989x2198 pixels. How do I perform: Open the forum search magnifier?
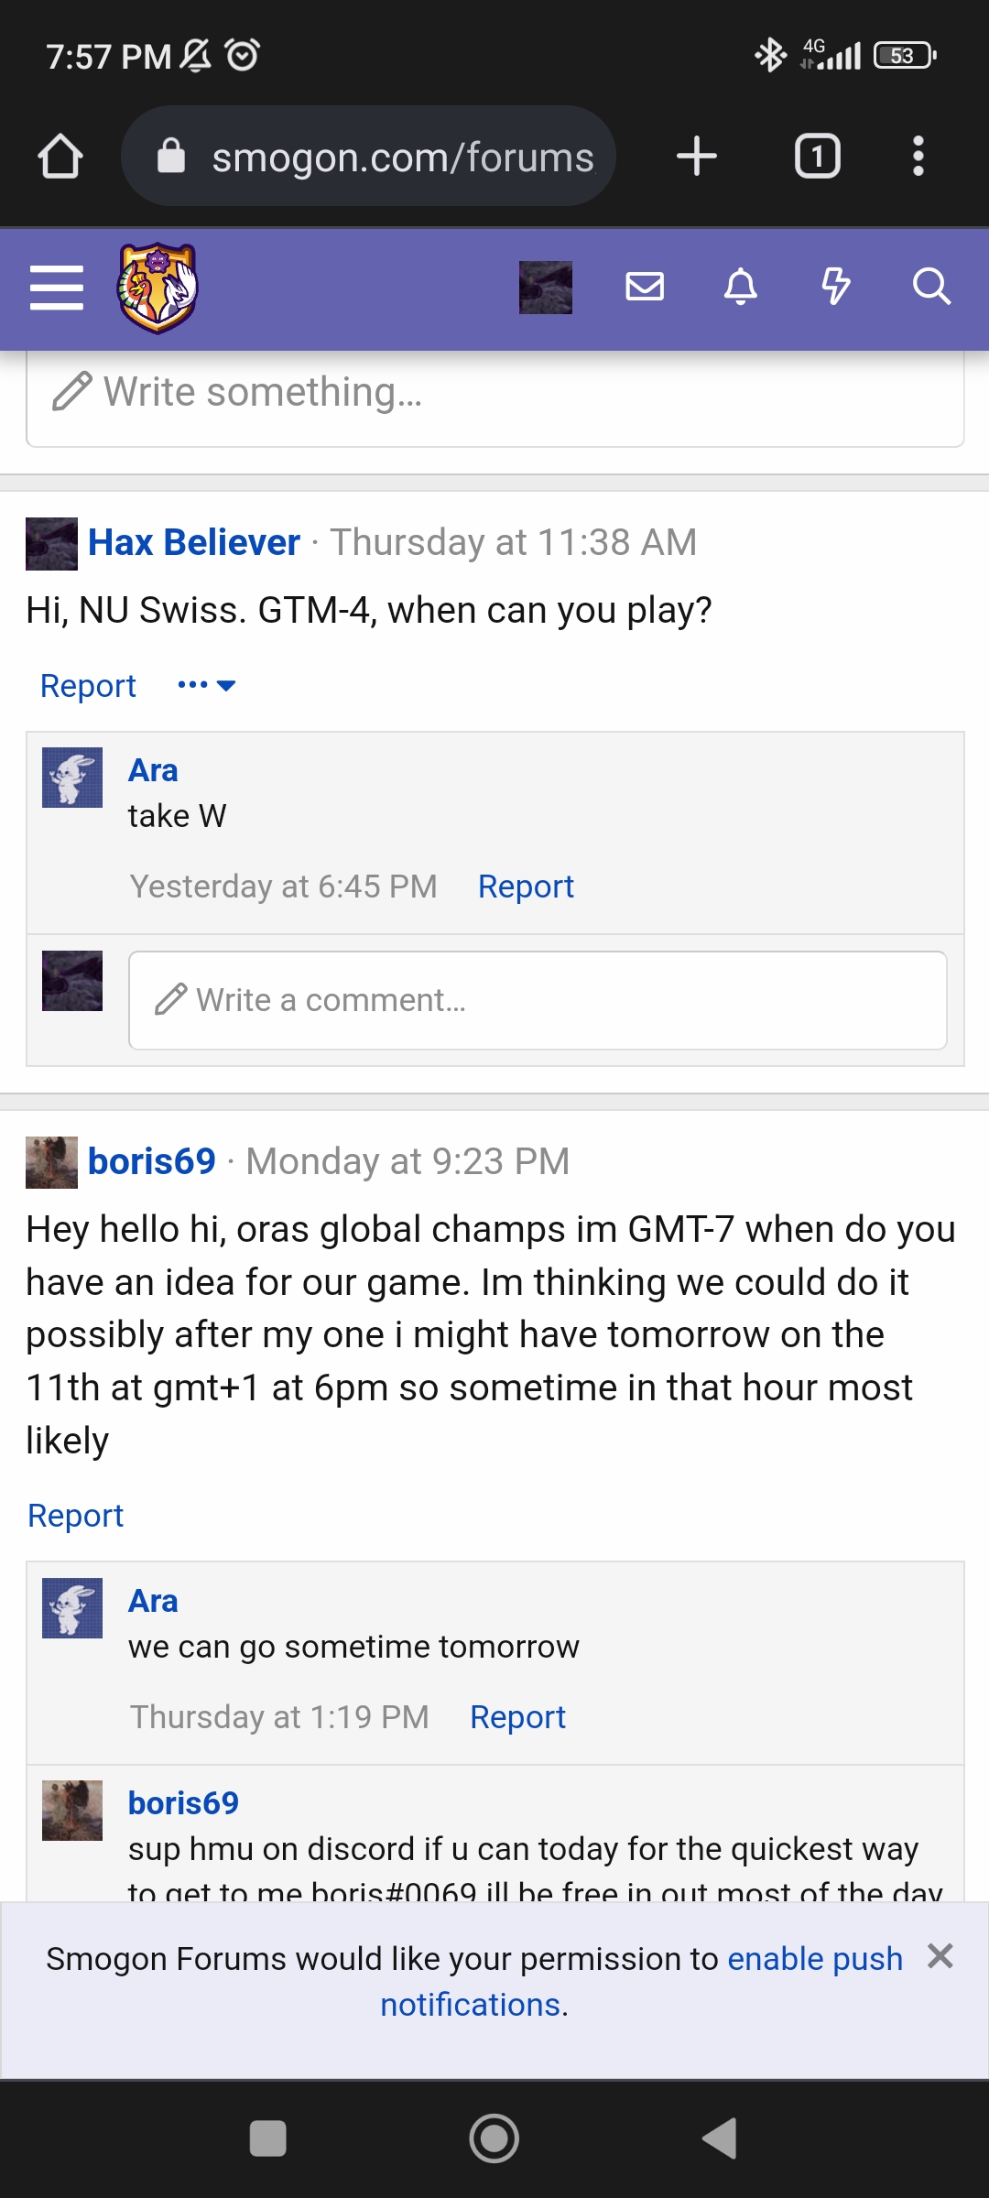pyautogui.click(x=931, y=287)
